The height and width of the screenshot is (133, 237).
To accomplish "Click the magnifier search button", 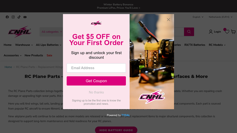I will tap(189, 32).
